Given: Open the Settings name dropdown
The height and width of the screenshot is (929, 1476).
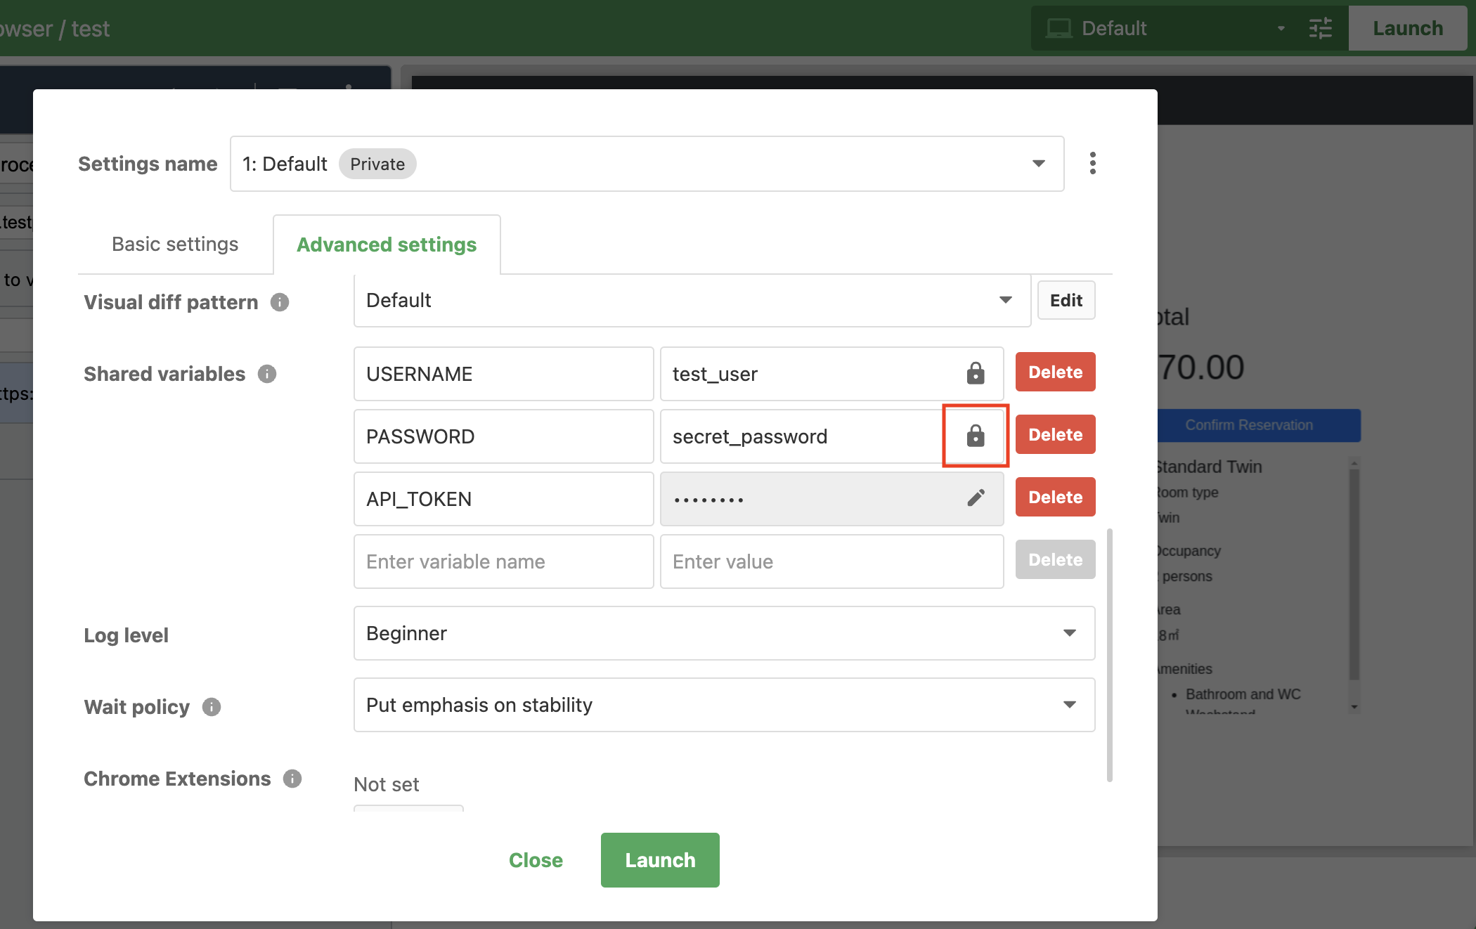Looking at the screenshot, I should [x=1039, y=163].
